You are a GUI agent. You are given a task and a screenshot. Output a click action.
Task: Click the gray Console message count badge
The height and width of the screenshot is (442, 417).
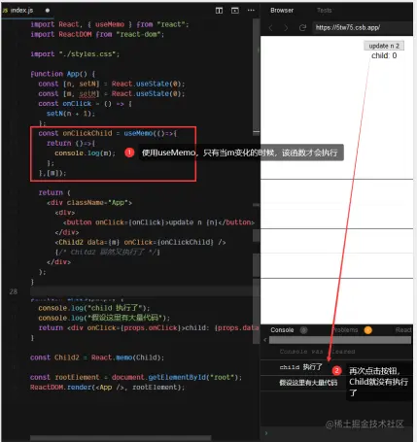[x=303, y=330]
